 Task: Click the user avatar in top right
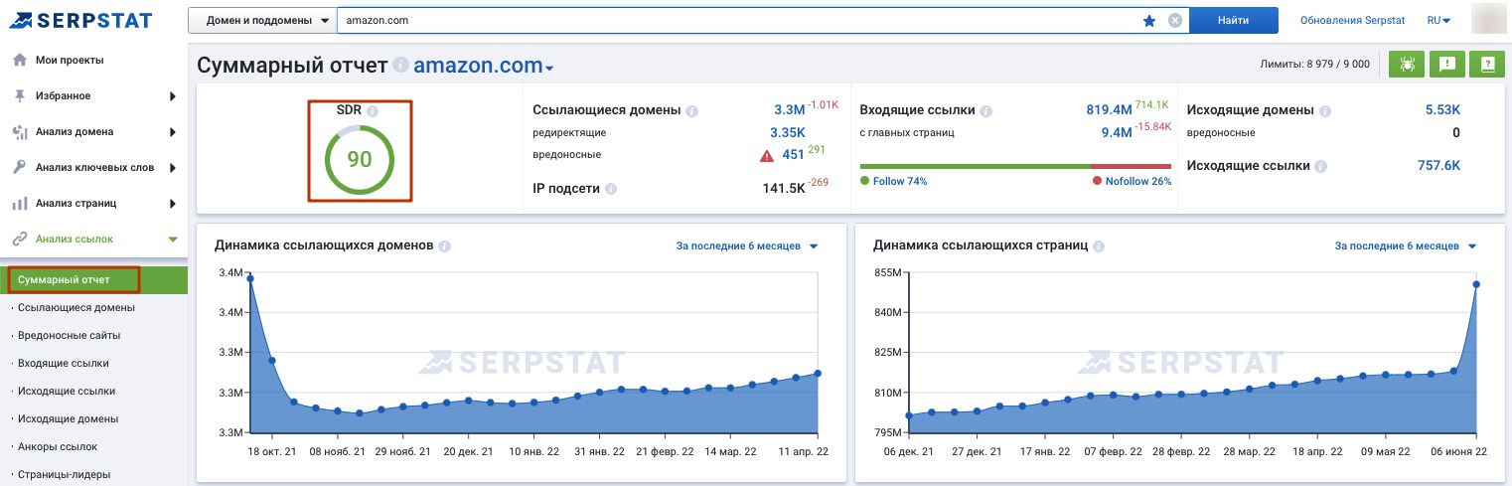[x=1487, y=20]
